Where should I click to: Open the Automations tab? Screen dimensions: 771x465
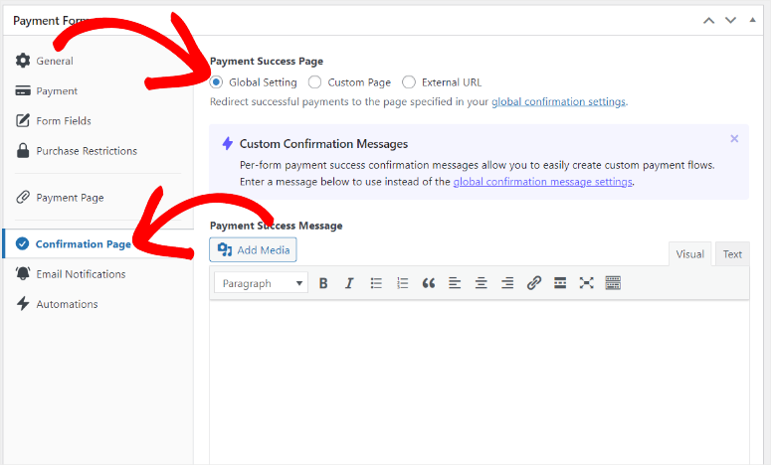(x=67, y=304)
